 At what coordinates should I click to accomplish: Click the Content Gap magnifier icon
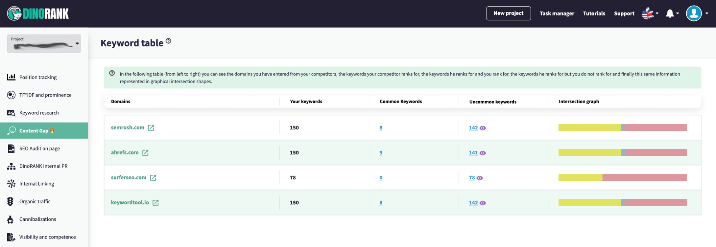[x=11, y=130]
